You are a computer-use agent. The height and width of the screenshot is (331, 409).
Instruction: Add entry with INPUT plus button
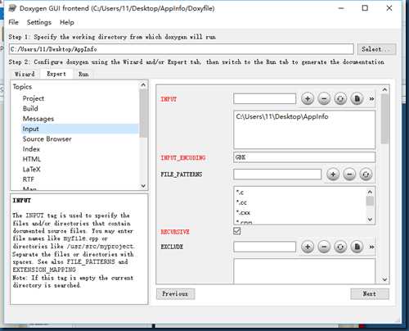pyautogui.click(x=308, y=98)
